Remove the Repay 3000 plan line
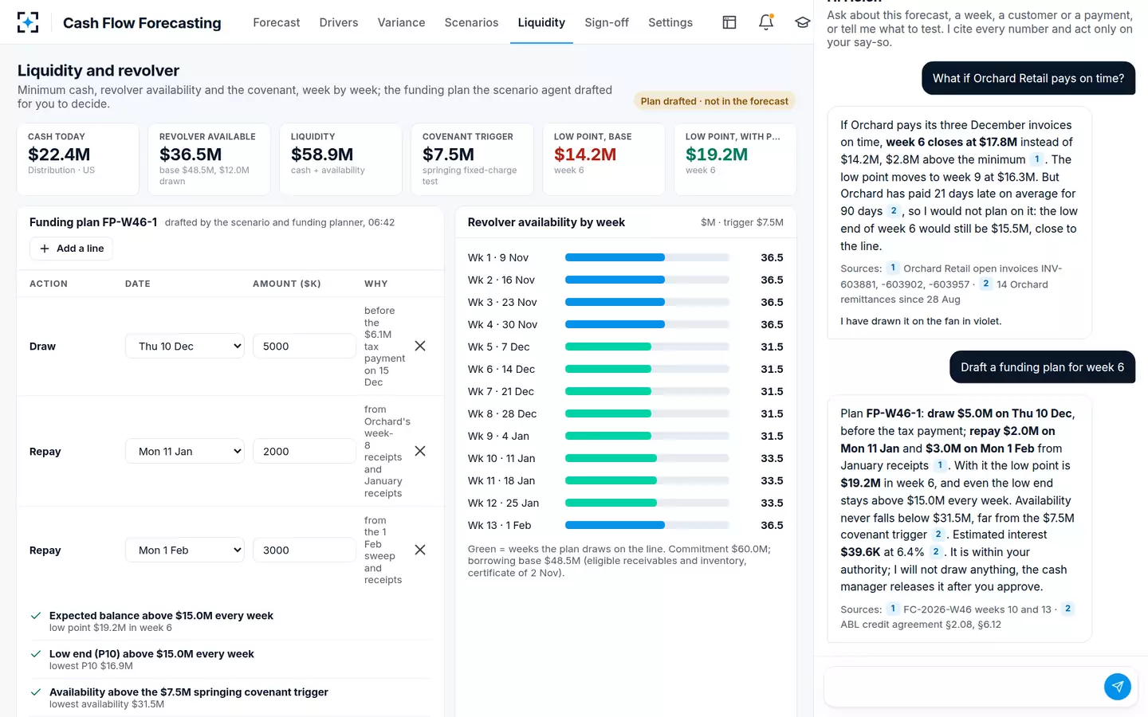This screenshot has height=717, width=1148. [x=420, y=550]
